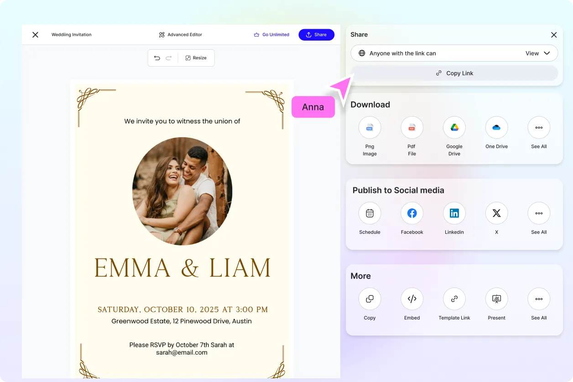This screenshot has height=382, width=573.
Task: Expand the View permission dropdown
Action: coord(538,53)
